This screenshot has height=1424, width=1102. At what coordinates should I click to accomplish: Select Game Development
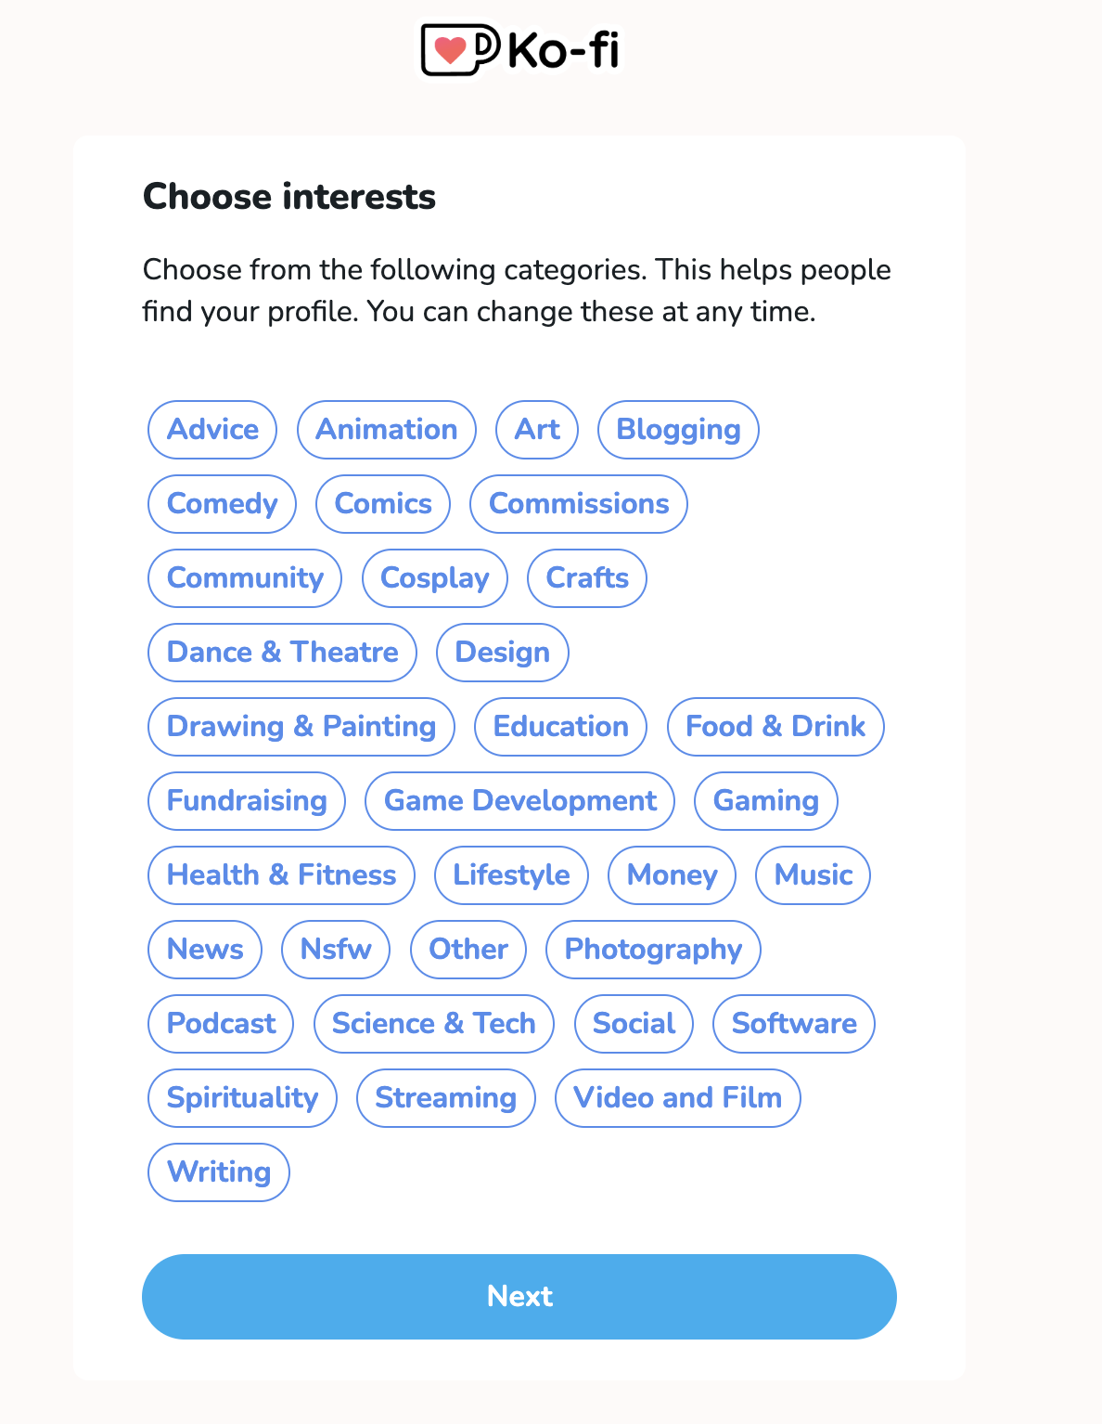pyautogui.click(x=519, y=800)
